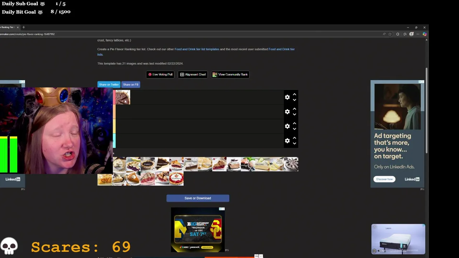Screen dimensions: 459x258
Task: Select the Coconut Cream pie image
Action: pyautogui.click(x=205, y=164)
